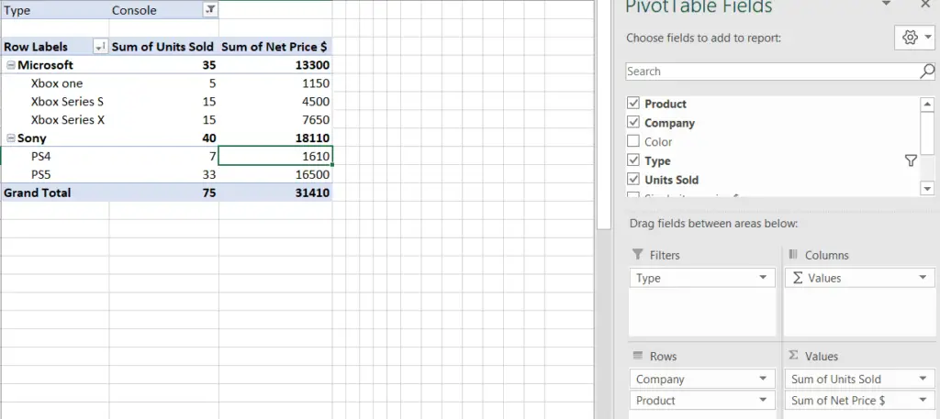Open the Row Labels sort and filter dropdown
This screenshot has height=419, width=940.
pos(100,47)
